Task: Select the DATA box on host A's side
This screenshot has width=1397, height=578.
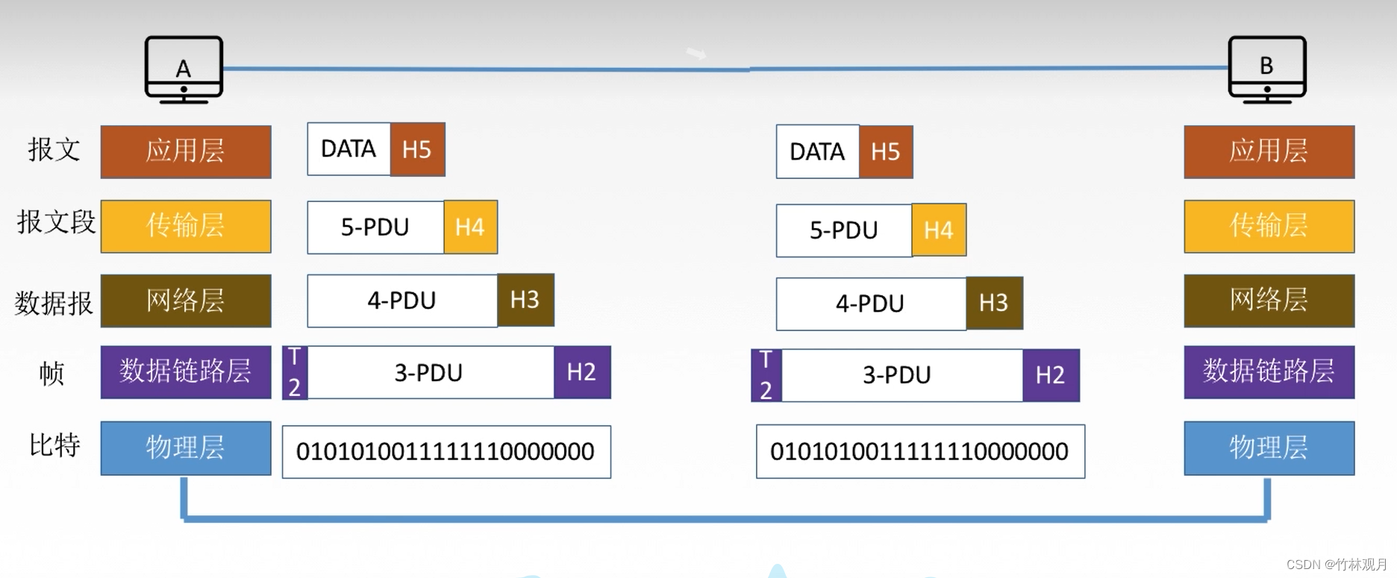Action: coord(349,149)
